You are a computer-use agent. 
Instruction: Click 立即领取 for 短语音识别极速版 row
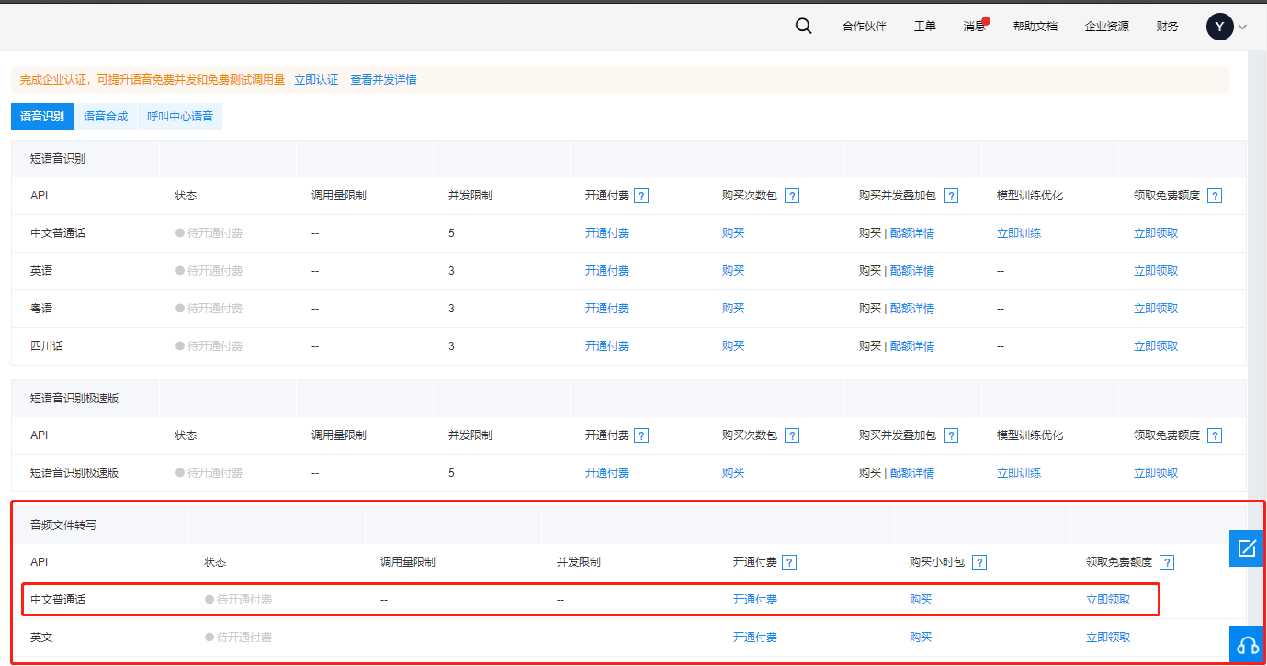tap(1156, 473)
